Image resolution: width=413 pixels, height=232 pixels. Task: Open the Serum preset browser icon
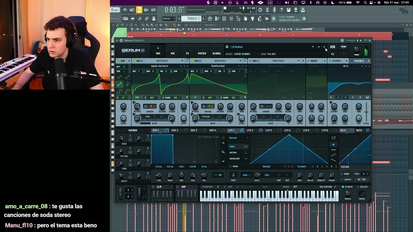tap(332, 47)
